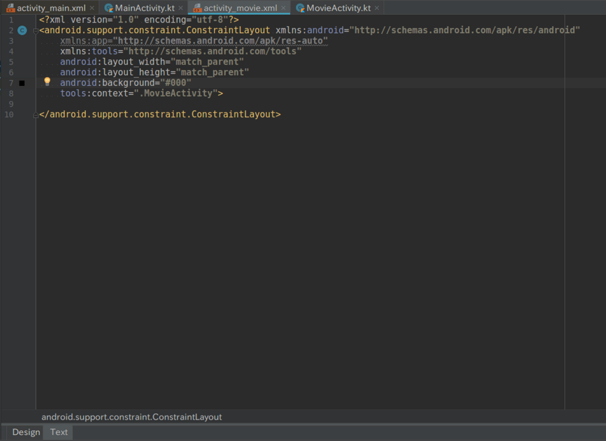Viewport: 606px width, 441px height.
Task: Open the lightbulb quick-fix on line 7
Action: pos(47,81)
